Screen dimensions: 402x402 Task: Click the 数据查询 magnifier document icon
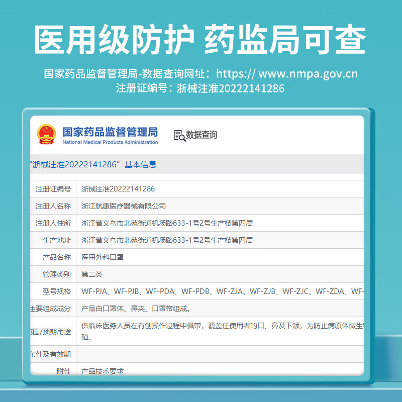pyautogui.click(x=179, y=135)
